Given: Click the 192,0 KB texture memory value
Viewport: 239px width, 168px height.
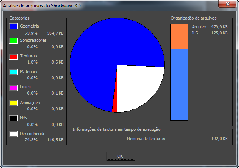Looking at the screenshot, I should (219, 139).
